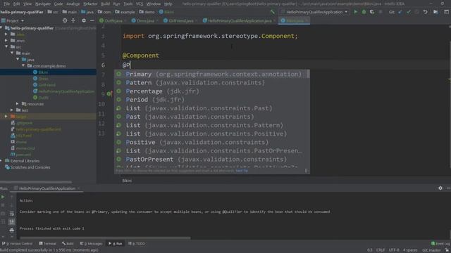The height and width of the screenshot is (253, 451).
Task: Open the VCS menu
Action: (x=140, y=4)
